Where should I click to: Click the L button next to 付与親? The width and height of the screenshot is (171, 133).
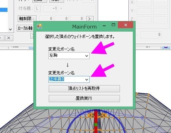click(37, 8)
